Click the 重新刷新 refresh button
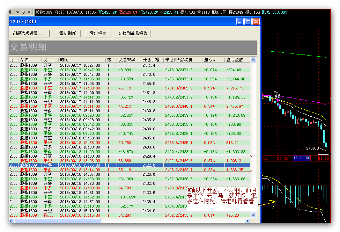The height and width of the screenshot is (232, 340). 67,34
